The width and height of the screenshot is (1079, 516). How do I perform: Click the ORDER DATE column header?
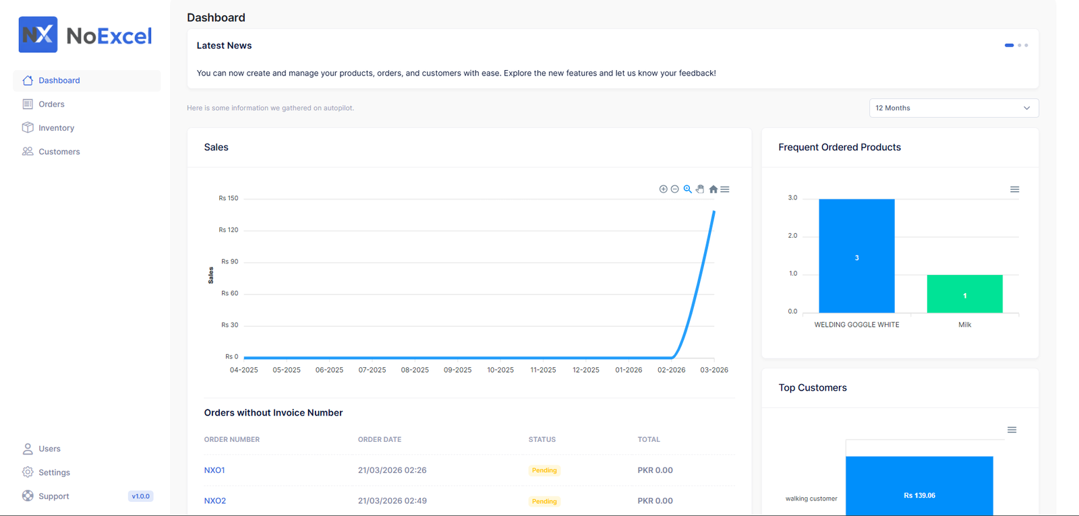coord(380,439)
